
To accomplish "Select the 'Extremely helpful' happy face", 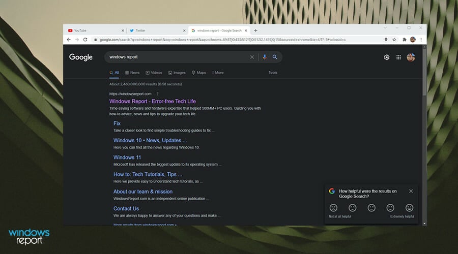I will click(409, 208).
